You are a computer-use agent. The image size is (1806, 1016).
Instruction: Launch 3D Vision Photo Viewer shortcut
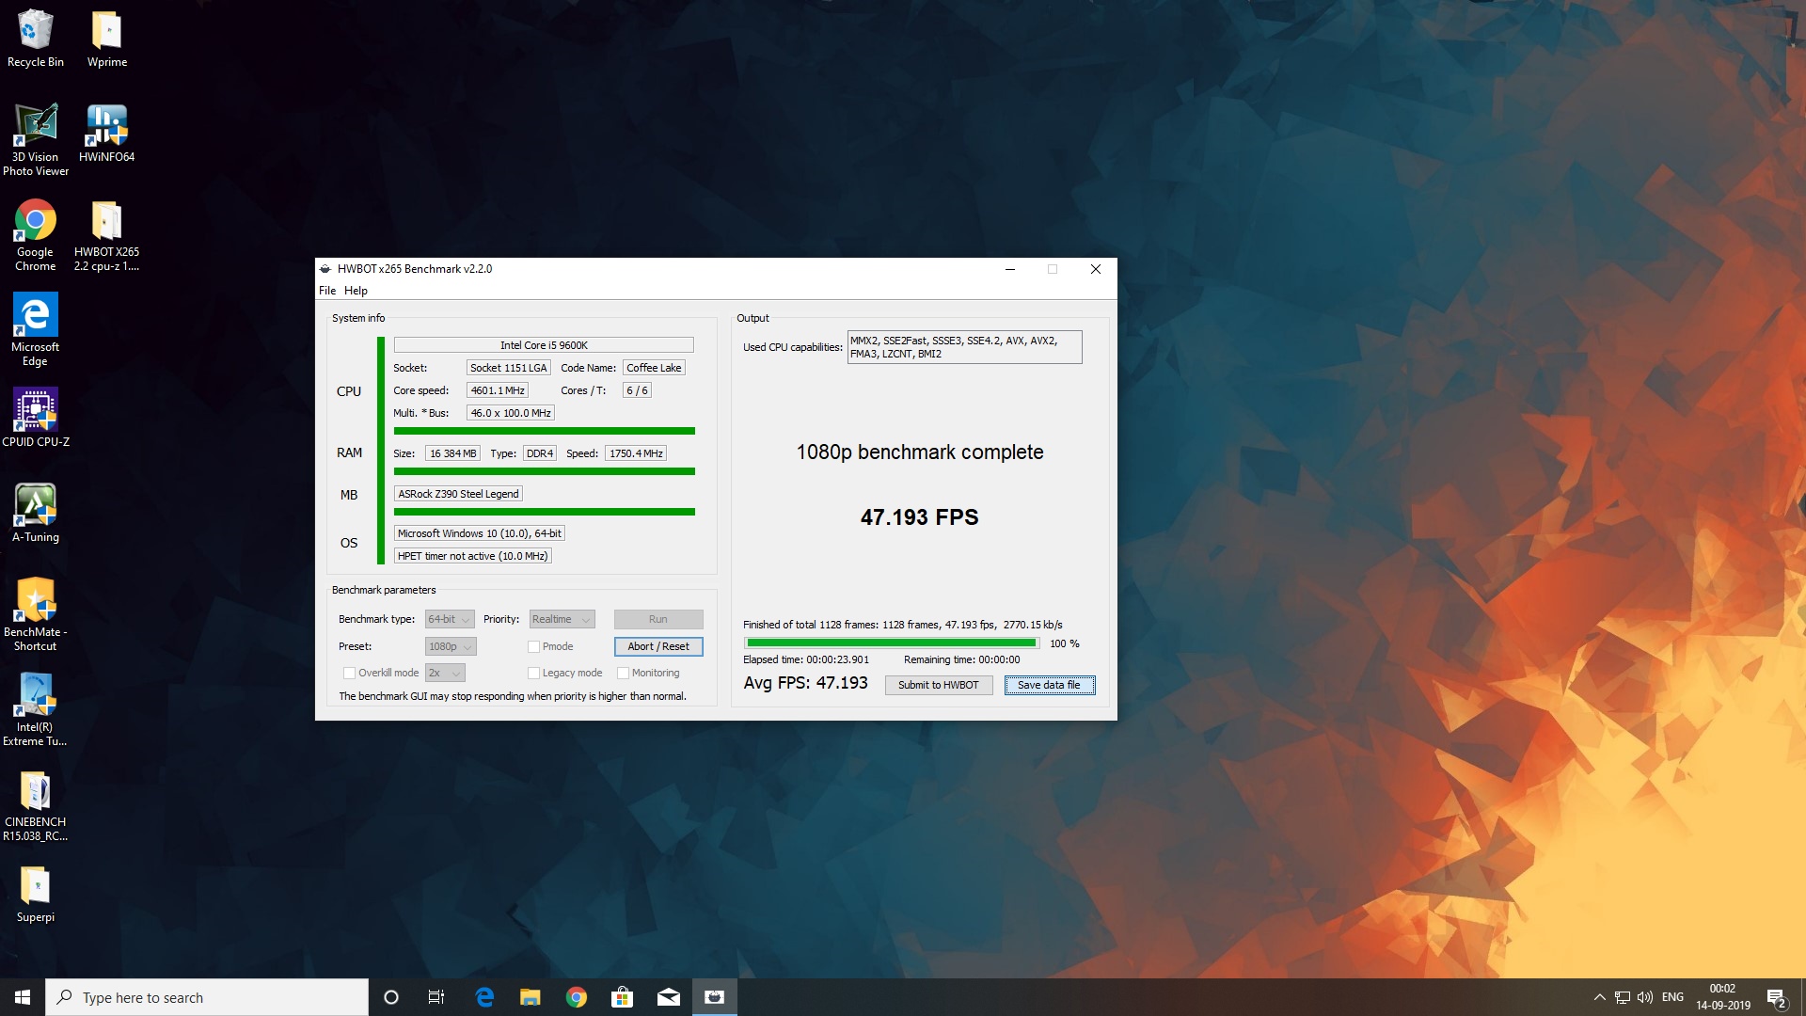(x=35, y=140)
